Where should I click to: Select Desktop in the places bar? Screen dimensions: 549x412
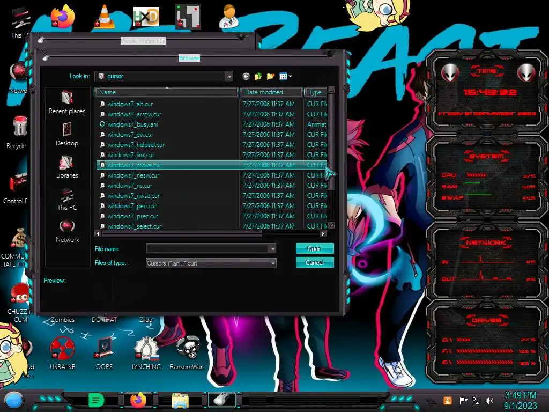click(67, 135)
